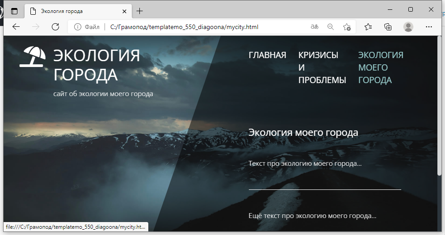Click the zoom magnifier icon in address bar
Viewport: 445px width, 235px height.
331,27
